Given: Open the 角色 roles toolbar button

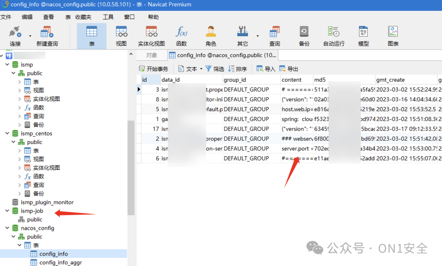Looking at the screenshot, I should point(211,36).
